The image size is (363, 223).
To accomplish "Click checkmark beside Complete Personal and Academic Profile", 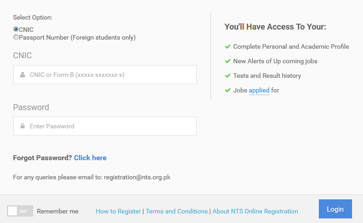I will point(228,46).
